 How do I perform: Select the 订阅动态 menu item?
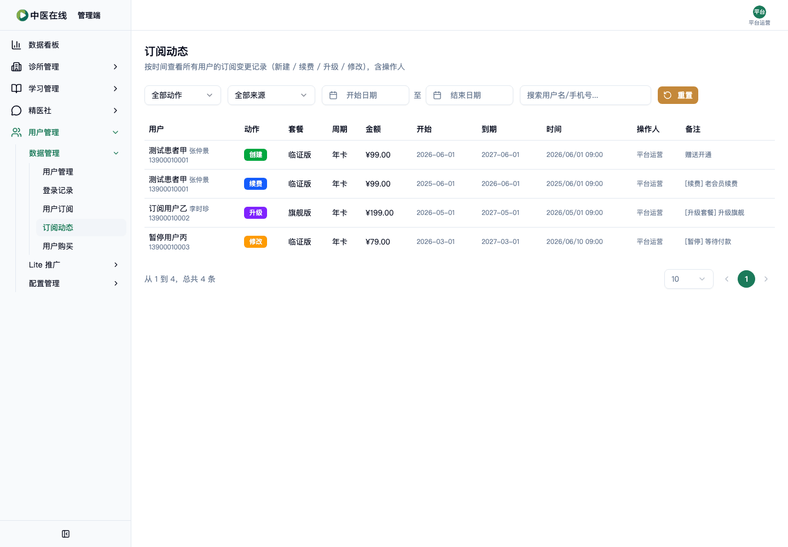(x=81, y=228)
